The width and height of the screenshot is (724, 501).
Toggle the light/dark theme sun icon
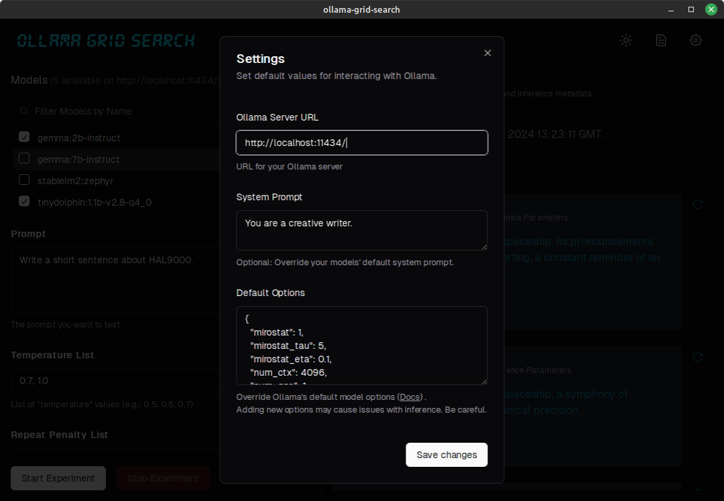click(x=626, y=40)
